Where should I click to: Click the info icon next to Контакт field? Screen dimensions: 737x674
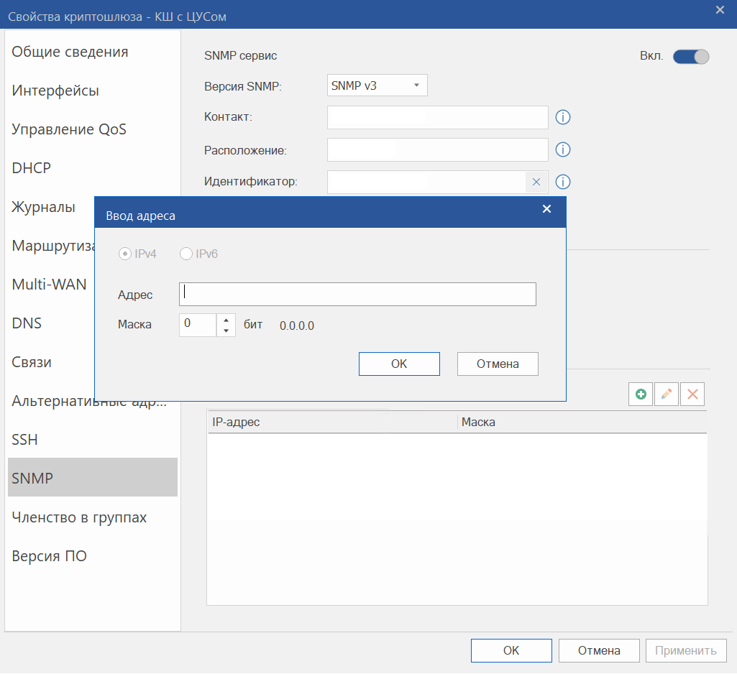coord(563,117)
